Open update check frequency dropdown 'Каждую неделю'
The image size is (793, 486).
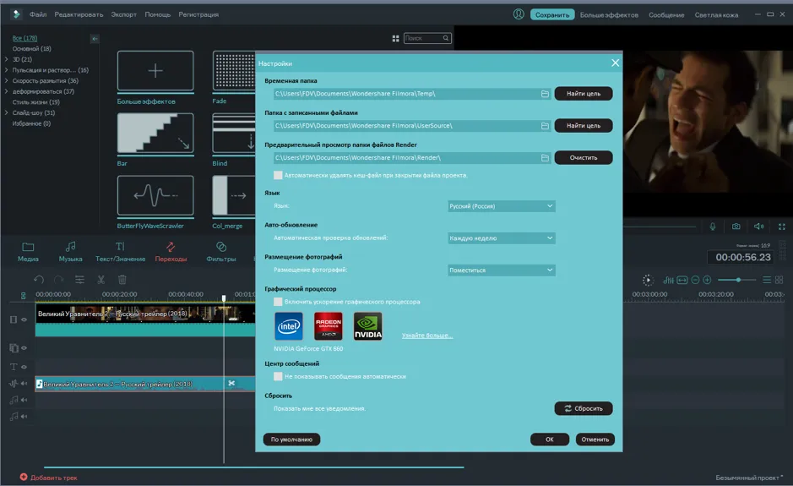501,238
